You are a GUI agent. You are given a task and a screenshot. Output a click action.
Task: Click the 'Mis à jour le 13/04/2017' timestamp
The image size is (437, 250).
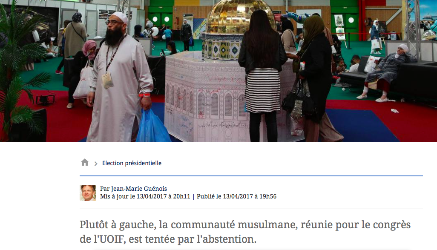tap(145, 196)
